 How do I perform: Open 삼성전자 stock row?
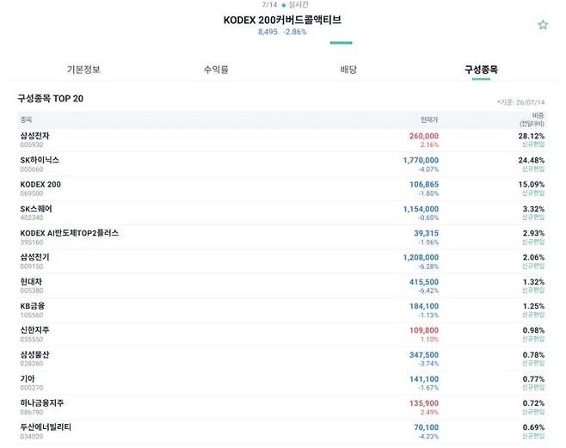282,140
